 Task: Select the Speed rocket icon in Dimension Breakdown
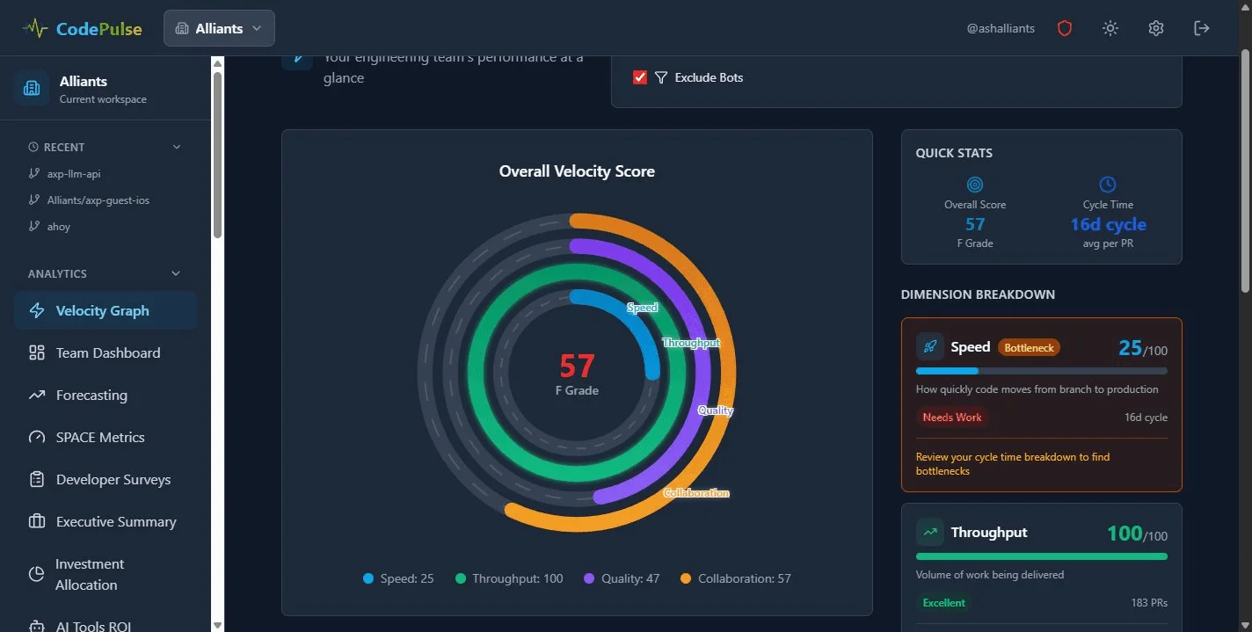(x=929, y=346)
